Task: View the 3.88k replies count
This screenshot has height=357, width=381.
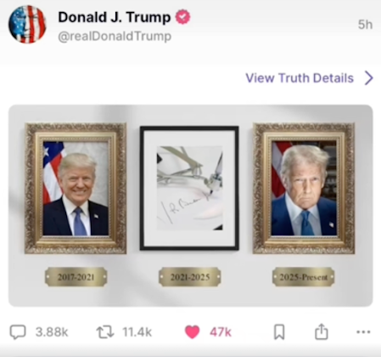Action: (52, 332)
